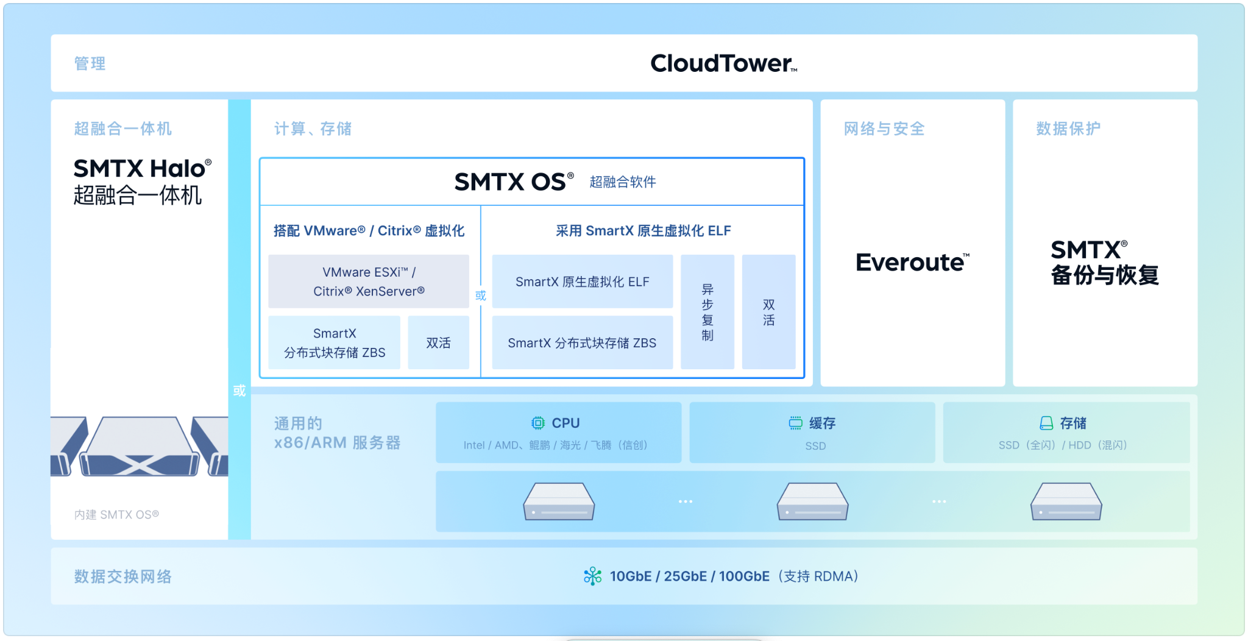
Task: Click the cache memory icon next to 缓存
Action: click(795, 423)
